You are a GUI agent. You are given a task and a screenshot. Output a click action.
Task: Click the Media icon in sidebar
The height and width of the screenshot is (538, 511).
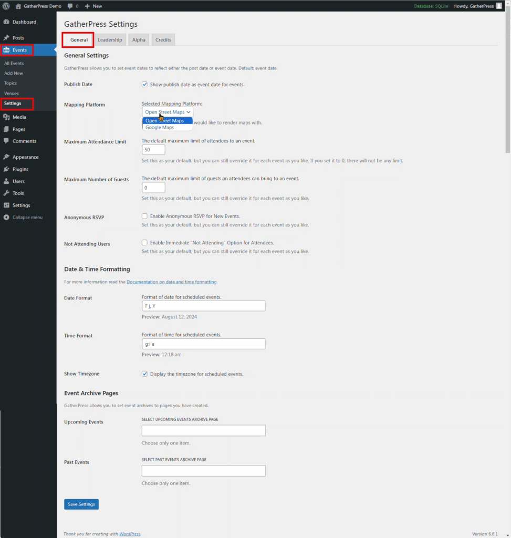coord(6,117)
